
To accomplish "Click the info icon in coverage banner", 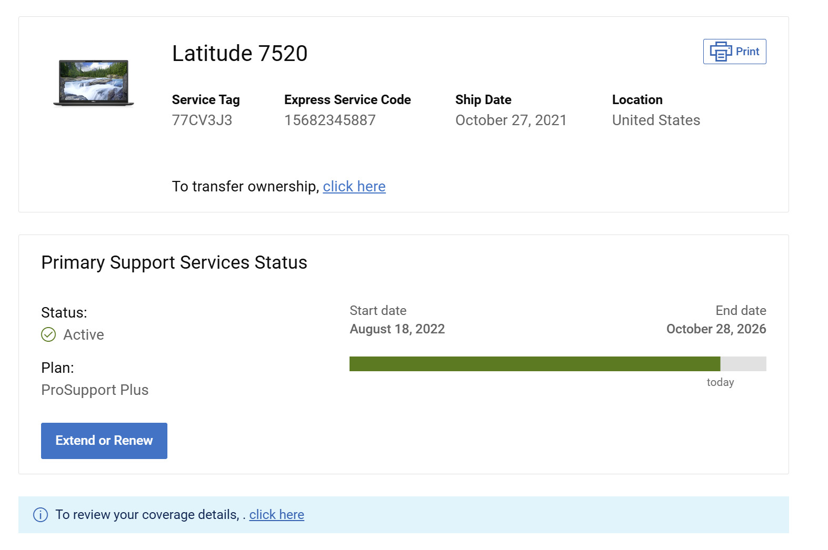I will click(41, 515).
